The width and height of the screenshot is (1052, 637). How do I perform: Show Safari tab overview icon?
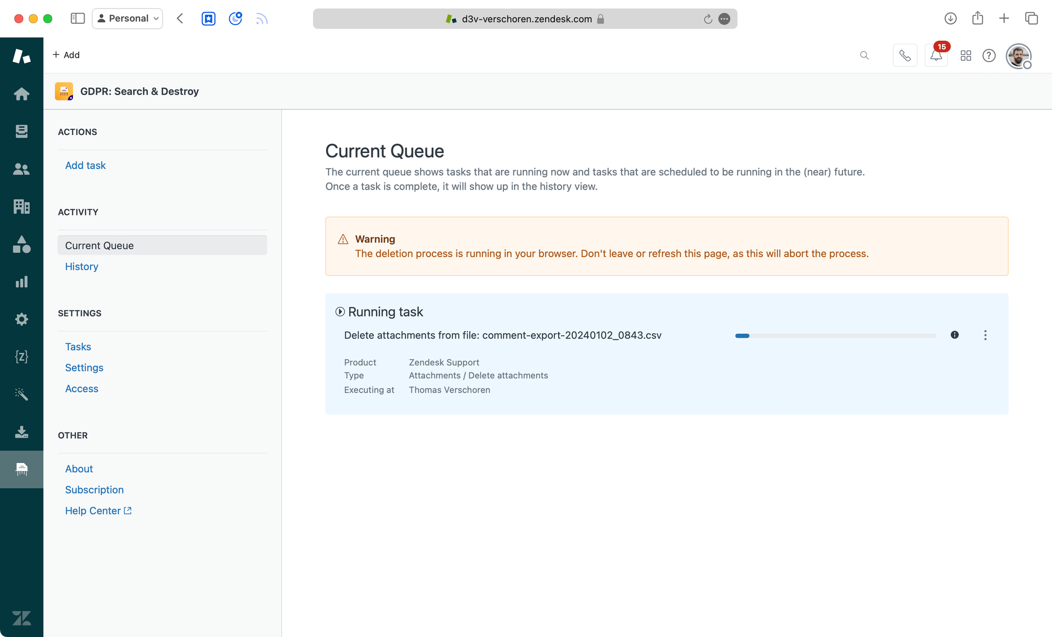coord(1031,18)
